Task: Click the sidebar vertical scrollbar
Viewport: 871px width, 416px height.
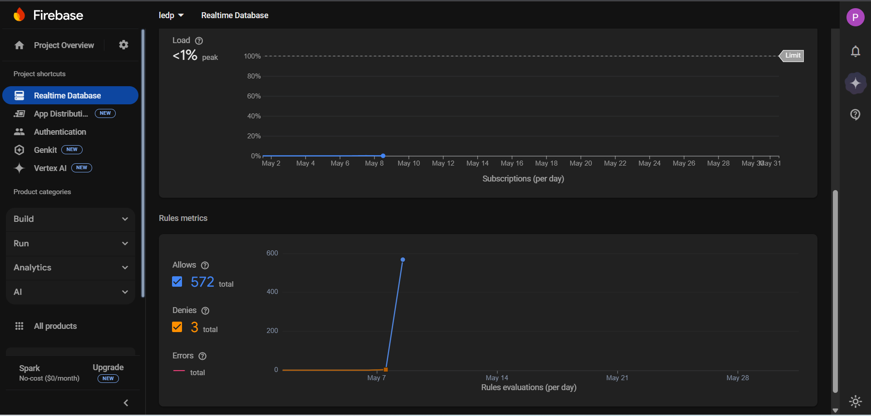Action: [x=143, y=163]
